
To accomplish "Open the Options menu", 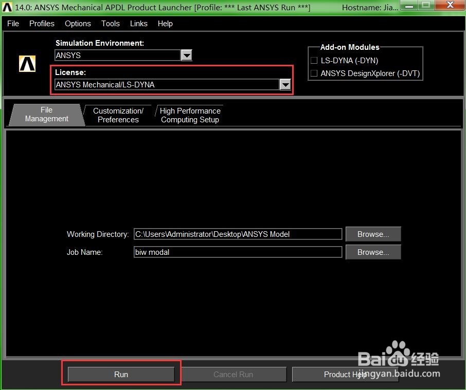I will click(x=78, y=24).
